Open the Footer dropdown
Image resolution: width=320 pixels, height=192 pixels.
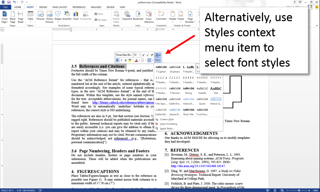pyautogui.click(x=181, y=16)
